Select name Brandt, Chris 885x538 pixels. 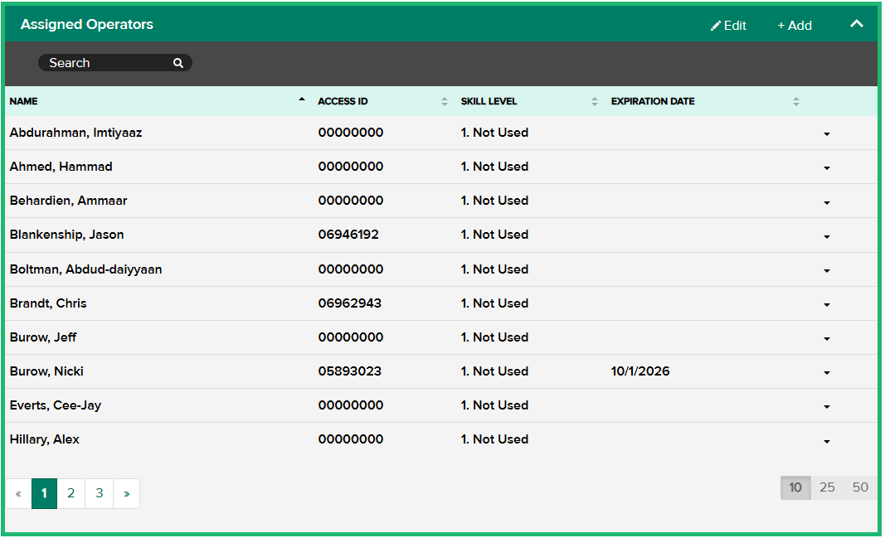(48, 303)
